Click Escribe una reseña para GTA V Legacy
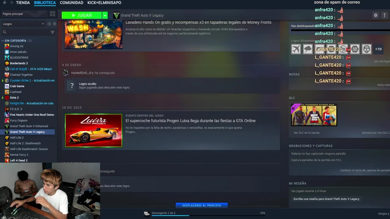The width and height of the screenshot is (390, 219). [326, 199]
